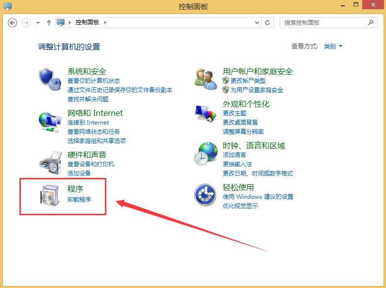The height and width of the screenshot is (288, 386).
Task: Open the 查看设备和打印机 link
Action: click(91, 164)
